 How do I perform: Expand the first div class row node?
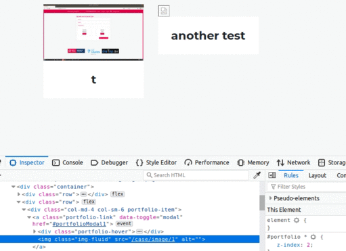click(x=19, y=194)
